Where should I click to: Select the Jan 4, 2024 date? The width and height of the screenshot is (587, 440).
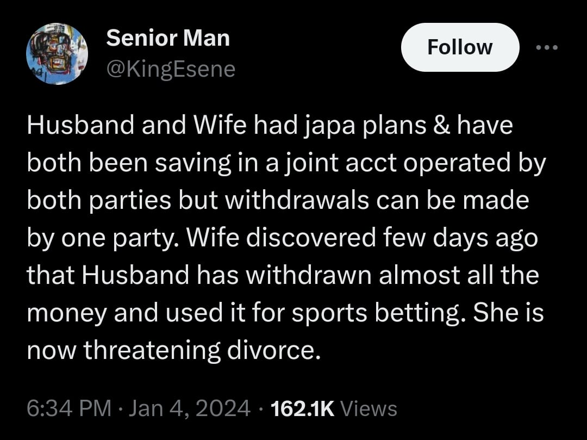click(189, 408)
